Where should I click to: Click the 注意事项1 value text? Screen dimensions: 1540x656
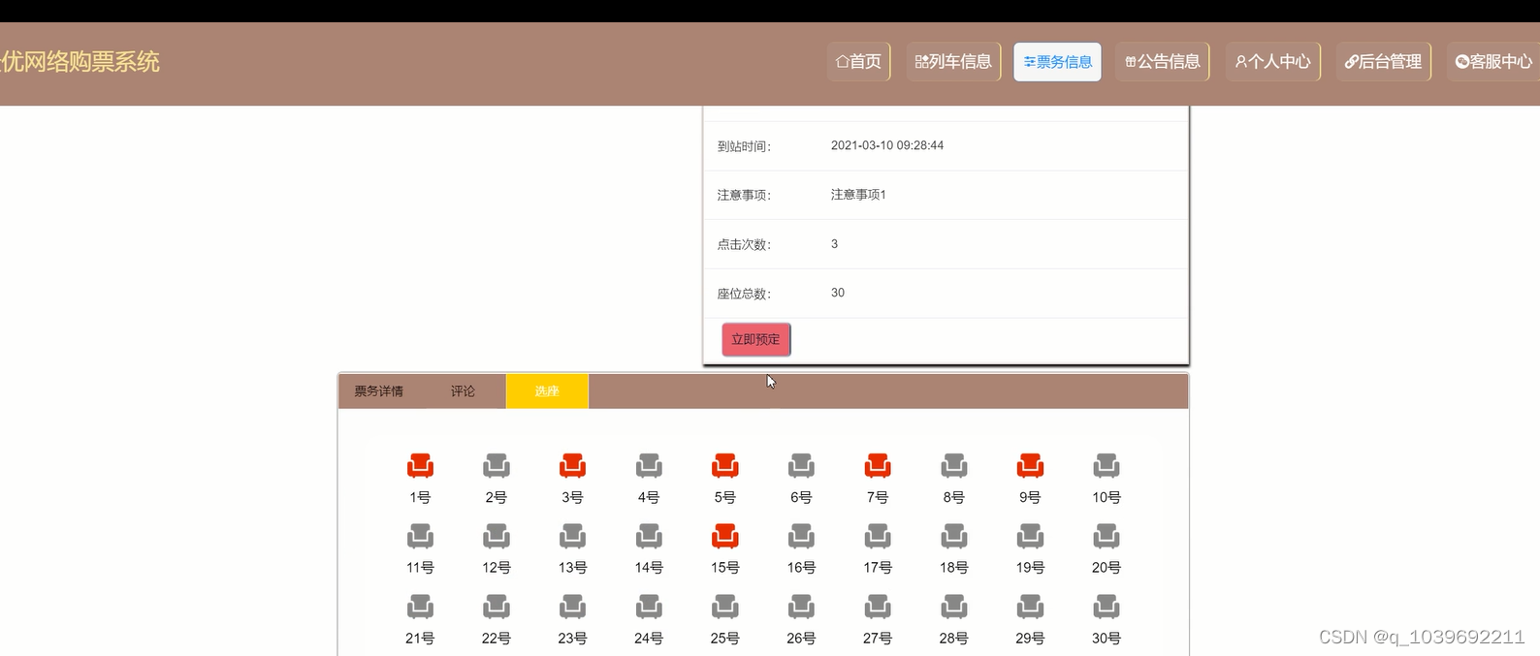[858, 195]
